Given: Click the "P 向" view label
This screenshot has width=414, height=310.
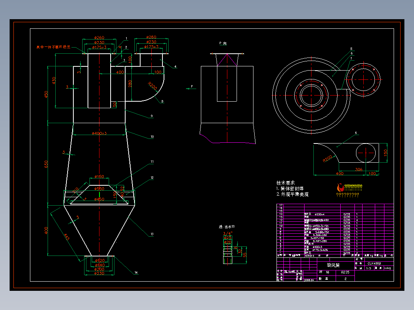Looking at the screenshot, I should point(223,43).
